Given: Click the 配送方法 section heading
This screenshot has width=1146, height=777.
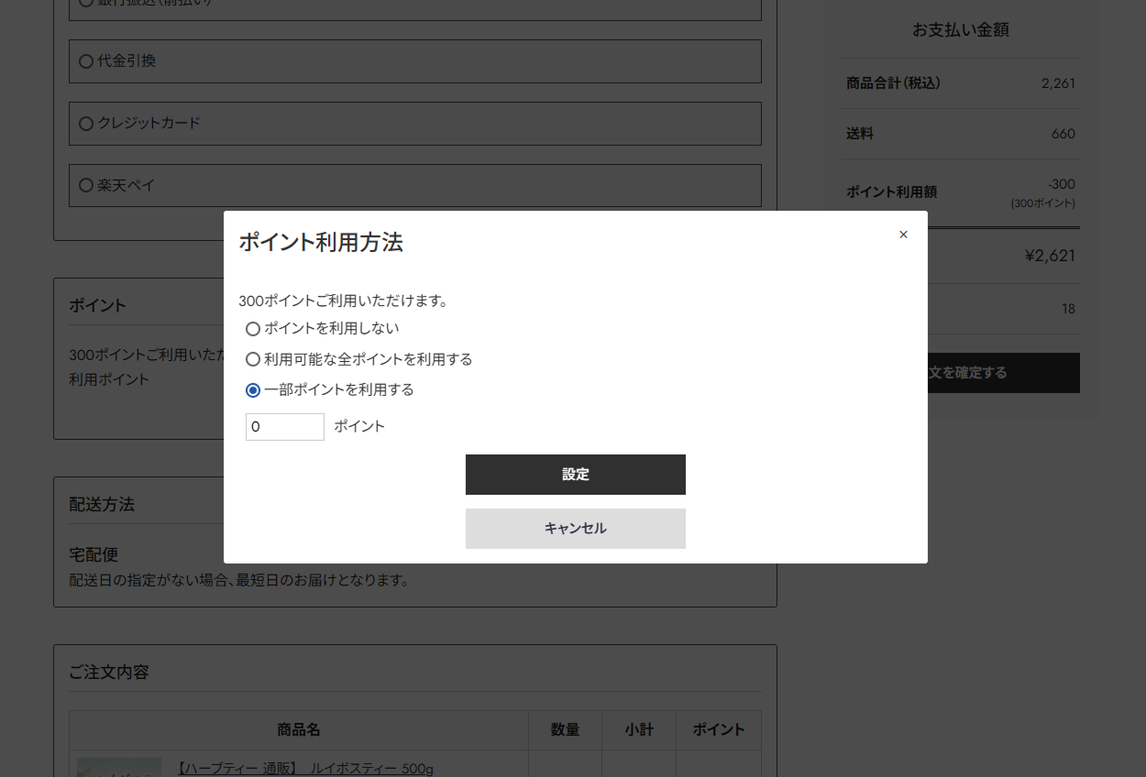Looking at the screenshot, I should (102, 505).
